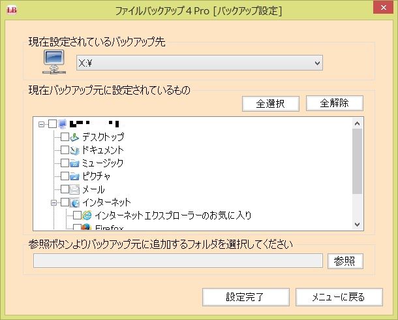This screenshot has height=320, width=398.
Task: Click the tree list vertical scrollbar thumb
Action: click(357, 161)
